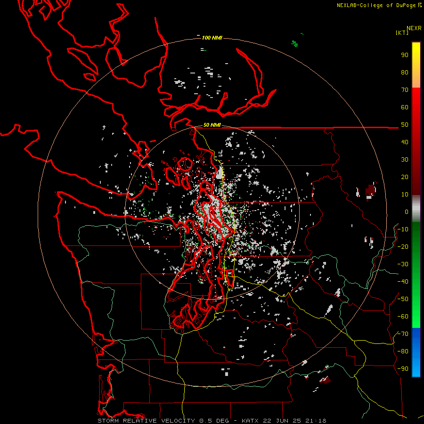Click the [KT] units label

pyautogui.click(x=402, y=33)
